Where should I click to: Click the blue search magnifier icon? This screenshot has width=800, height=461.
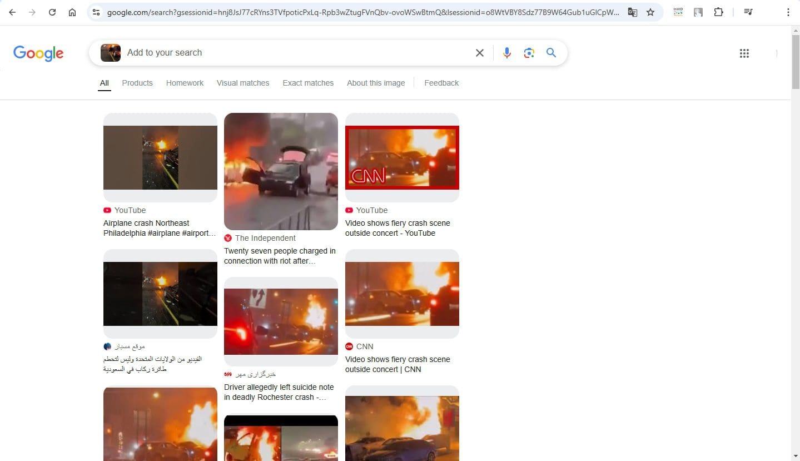(x=551, y=53)
